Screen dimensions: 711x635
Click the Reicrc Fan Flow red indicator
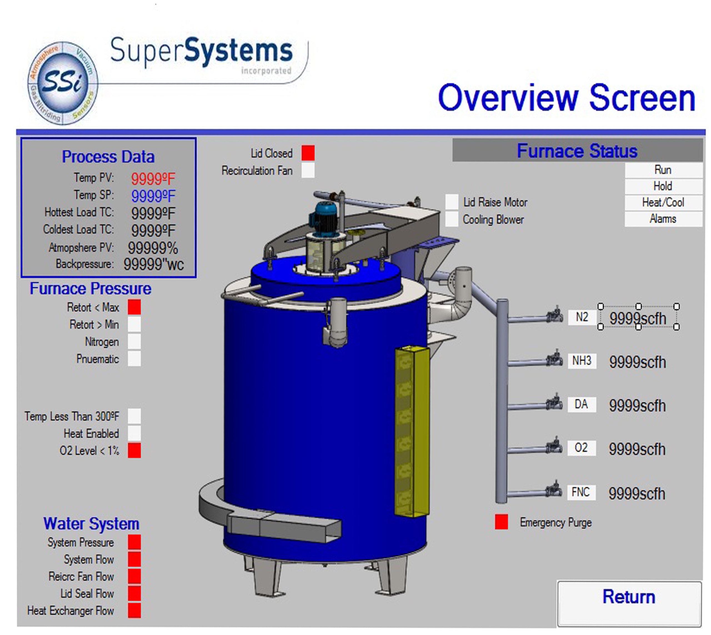(x=134, y=576)
